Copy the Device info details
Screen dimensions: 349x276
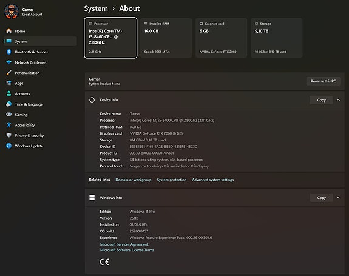click(321, 100)
